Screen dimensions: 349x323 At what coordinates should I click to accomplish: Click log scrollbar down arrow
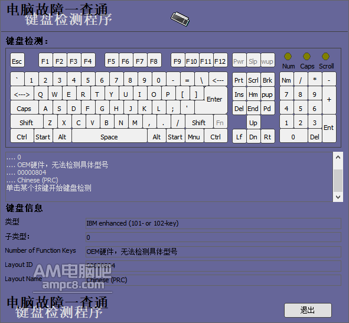[x=338, y=197]
